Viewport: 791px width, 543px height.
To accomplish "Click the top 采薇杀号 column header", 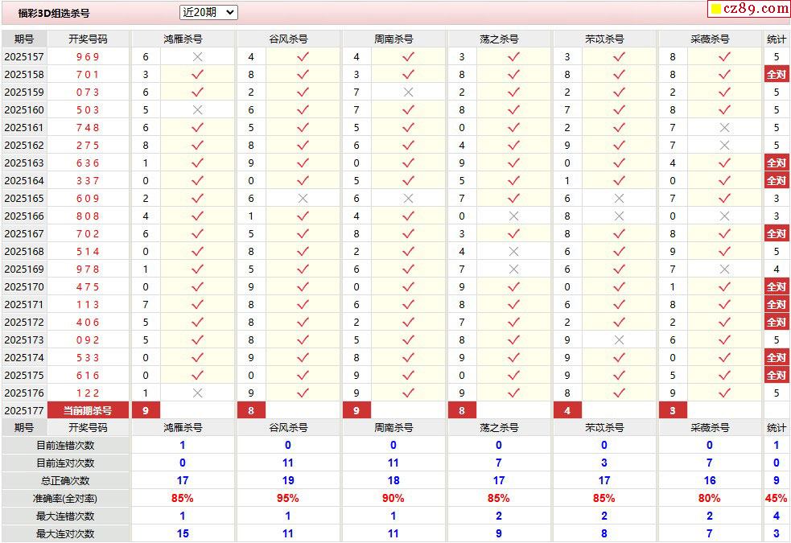I will click(711, 39).
